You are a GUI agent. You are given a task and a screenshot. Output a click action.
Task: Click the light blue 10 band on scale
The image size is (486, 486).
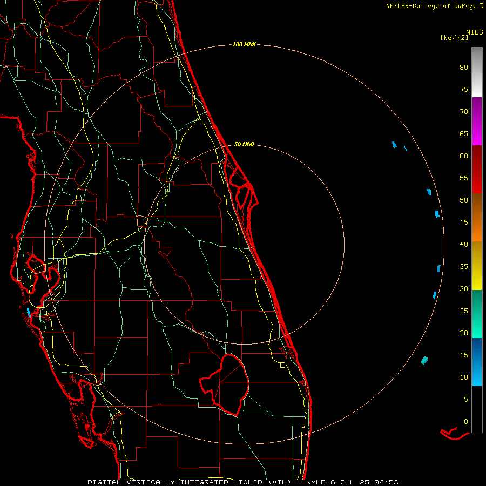477,375
